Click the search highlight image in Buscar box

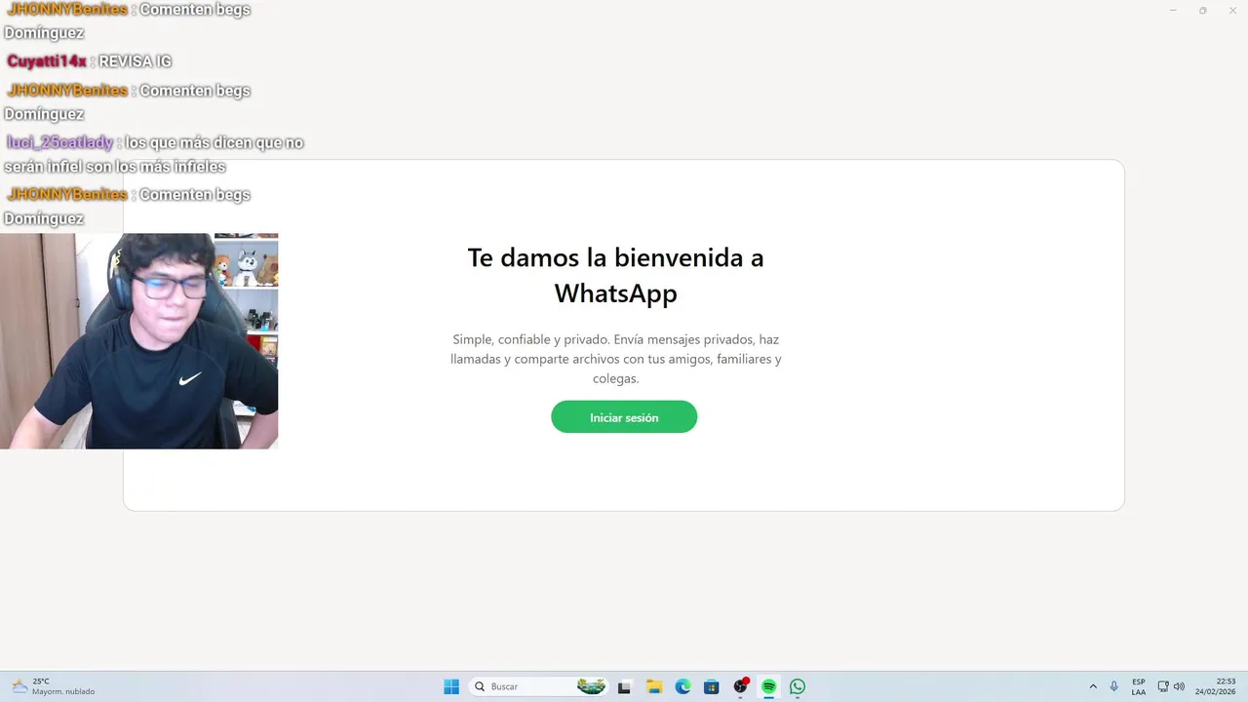pos(591,686)
